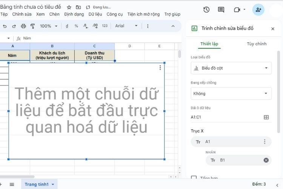Switch to the Tùy chỉnh tab
283x189 pixels.
(x=257, y=44)
